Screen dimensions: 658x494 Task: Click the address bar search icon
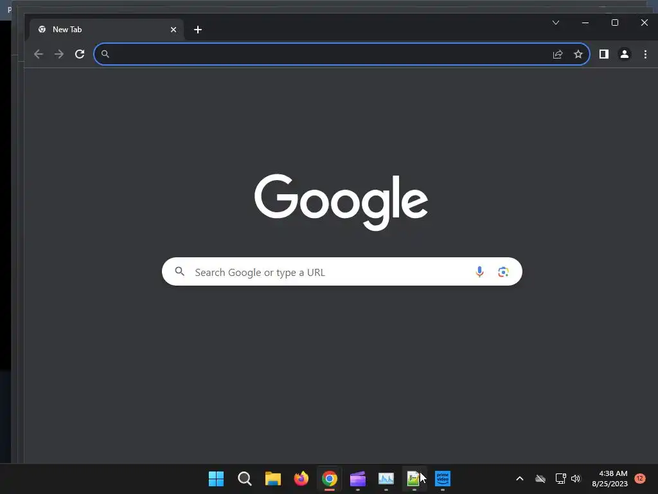click(x=105, y=54)
